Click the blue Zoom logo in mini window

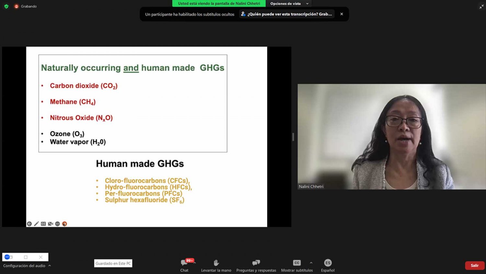click(x=7, y=257)
